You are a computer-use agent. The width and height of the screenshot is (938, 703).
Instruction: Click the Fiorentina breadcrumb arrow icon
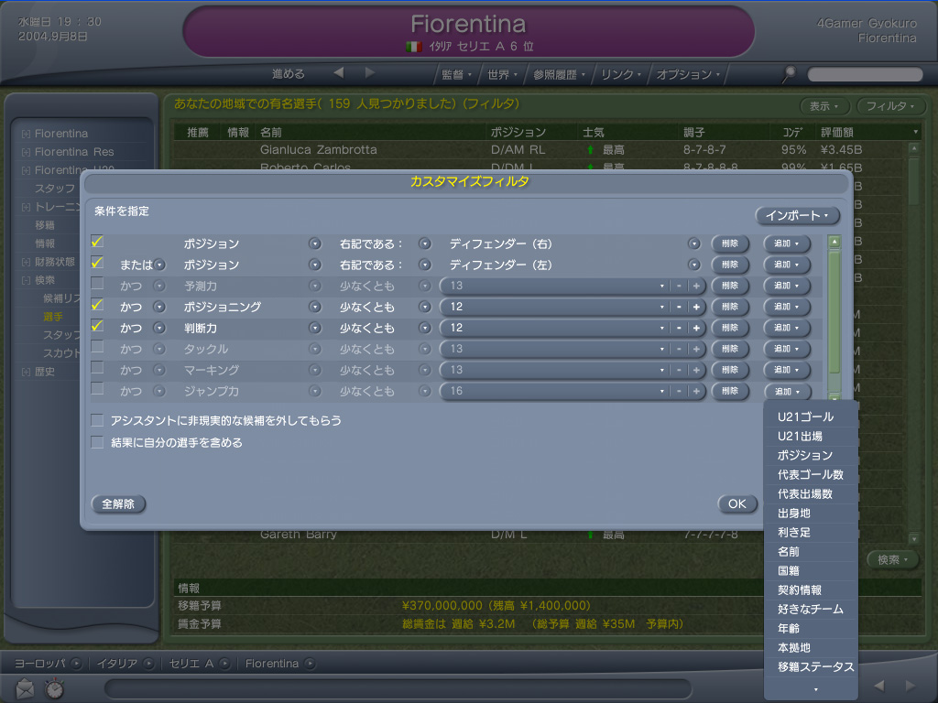point(310,663)
